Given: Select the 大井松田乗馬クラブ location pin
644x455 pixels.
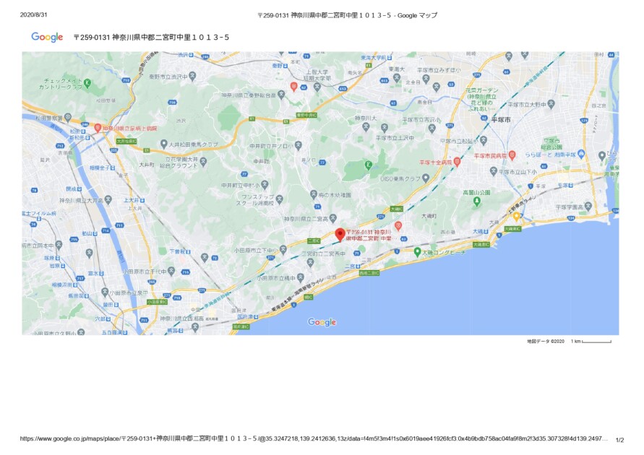Looking at the screenshot, I should 163,144.
